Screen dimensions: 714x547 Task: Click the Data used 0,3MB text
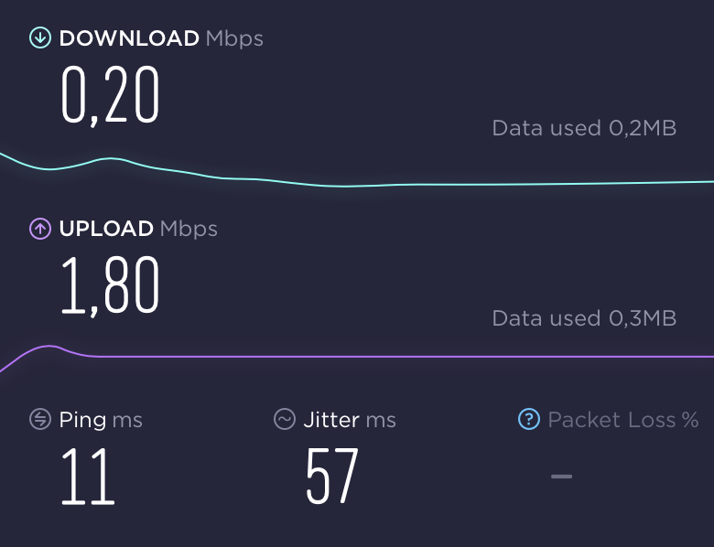[x=584, y=318]
